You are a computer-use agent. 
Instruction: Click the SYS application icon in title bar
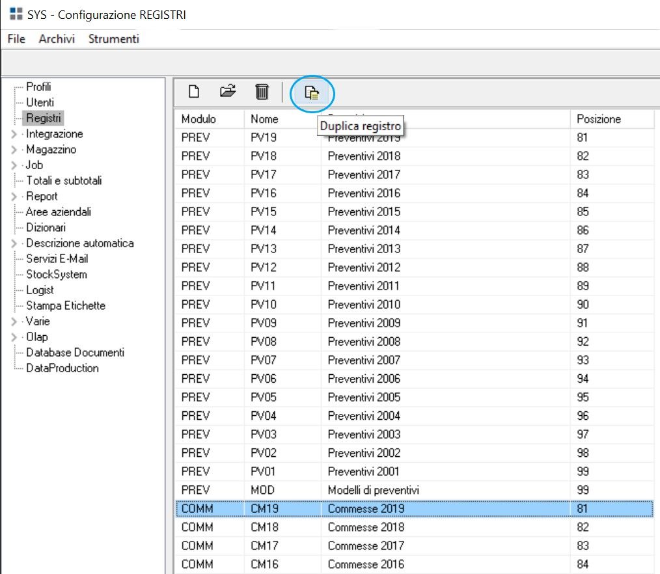point(16,14)
